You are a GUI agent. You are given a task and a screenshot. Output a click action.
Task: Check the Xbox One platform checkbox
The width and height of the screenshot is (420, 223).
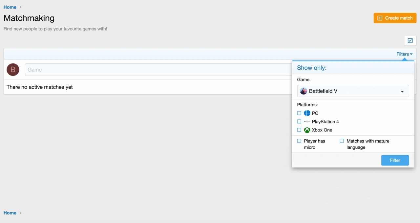(299, 130)
